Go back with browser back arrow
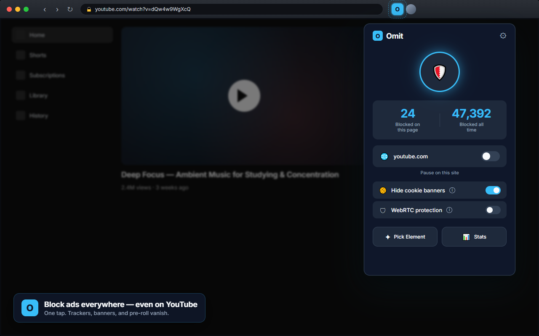Screen dimensions: 539x336 (45, 9)
